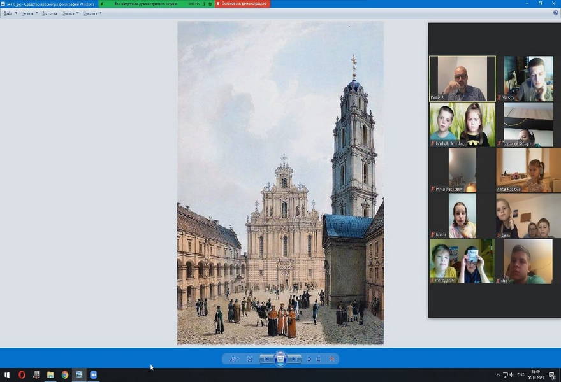The image size is (561, 382).
Task: Expand the Запись menu
Action: [x=70, y=13]
